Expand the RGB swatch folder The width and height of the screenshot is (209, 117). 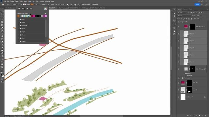pyautogui.click(x=19, y=19)
